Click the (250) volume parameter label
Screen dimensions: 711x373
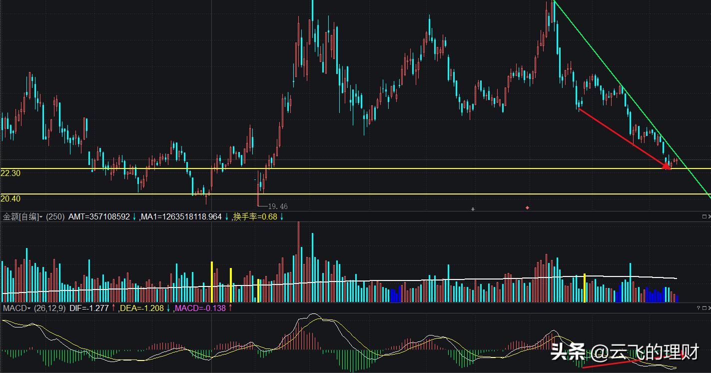coord(55,216)
